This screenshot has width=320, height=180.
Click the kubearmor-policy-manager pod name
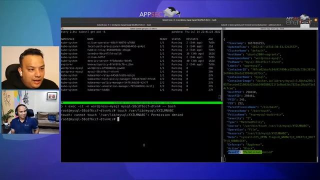point(117,82)
